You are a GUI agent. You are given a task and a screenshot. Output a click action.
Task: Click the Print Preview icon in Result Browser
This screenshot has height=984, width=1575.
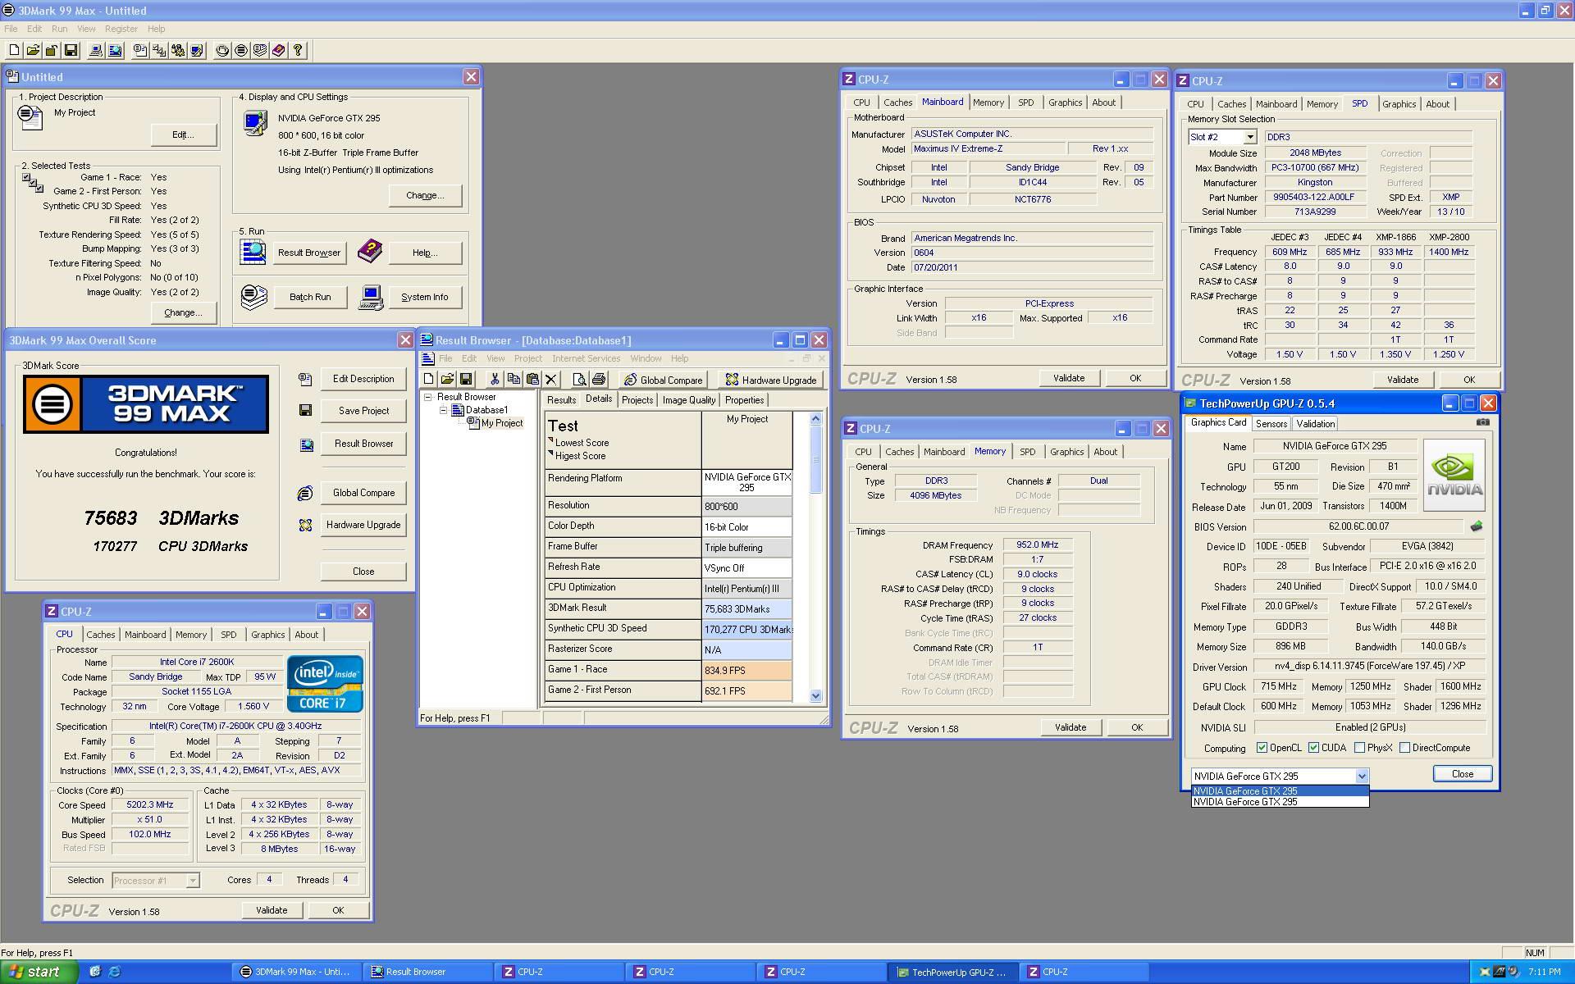579,379
